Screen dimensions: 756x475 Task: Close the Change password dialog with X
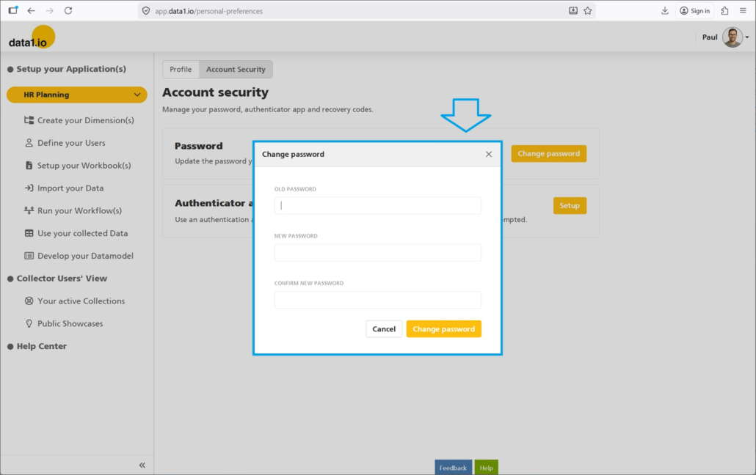(x=489, y=154)
